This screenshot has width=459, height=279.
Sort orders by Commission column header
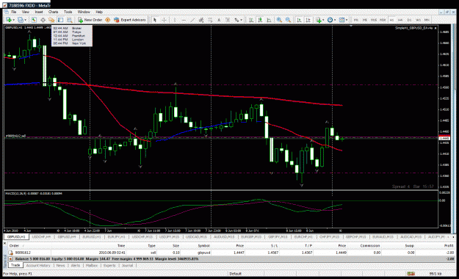pos(370,246)
